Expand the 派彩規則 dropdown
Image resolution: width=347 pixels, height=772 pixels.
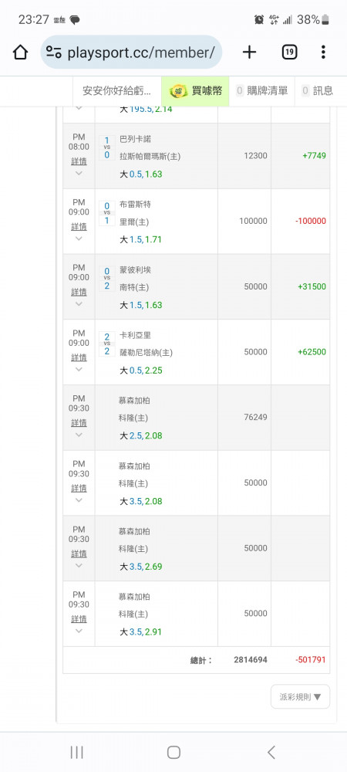[300, 696]
